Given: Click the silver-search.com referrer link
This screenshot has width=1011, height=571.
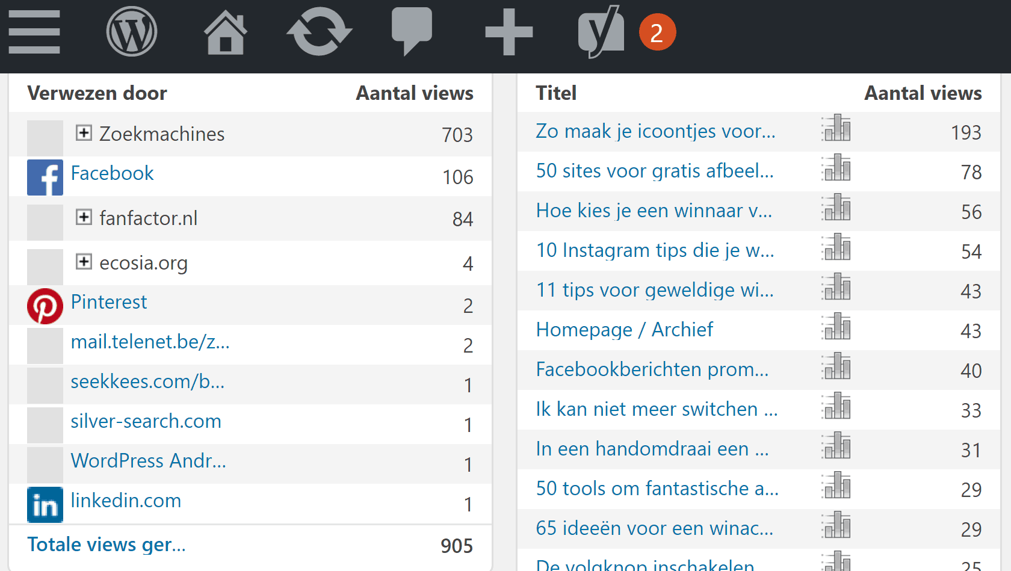Looking at the screenshot, I should (146, 421).
